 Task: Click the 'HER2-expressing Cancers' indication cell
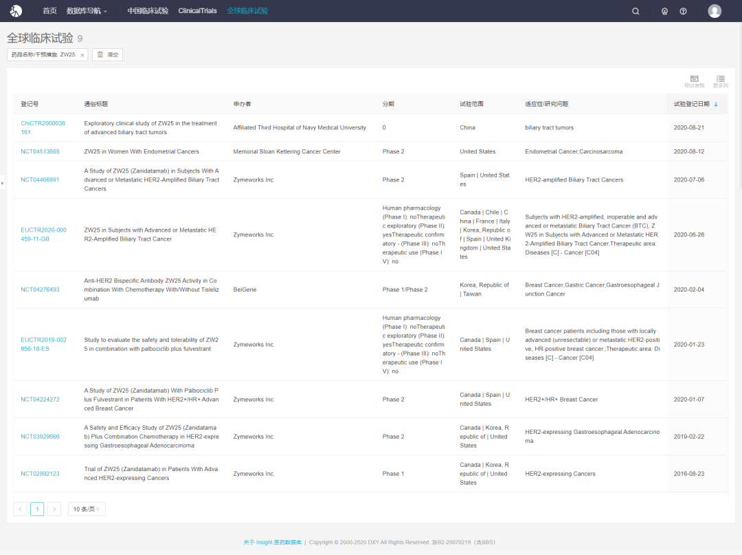pos(561,474)
